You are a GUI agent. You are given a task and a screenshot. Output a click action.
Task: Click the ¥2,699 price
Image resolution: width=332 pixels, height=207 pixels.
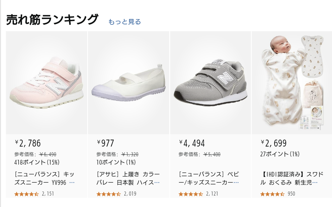click(x=274, y=143)
